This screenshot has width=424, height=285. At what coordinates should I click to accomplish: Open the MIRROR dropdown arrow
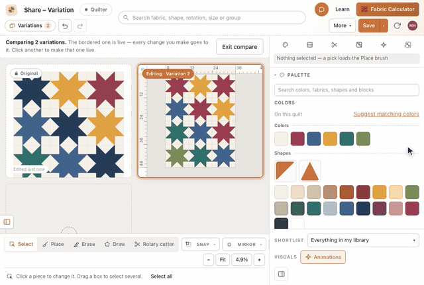[261, 245]
